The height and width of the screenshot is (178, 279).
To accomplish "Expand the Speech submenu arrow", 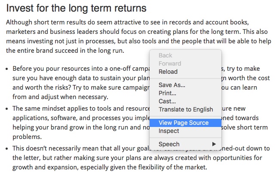I will point(214,144).
